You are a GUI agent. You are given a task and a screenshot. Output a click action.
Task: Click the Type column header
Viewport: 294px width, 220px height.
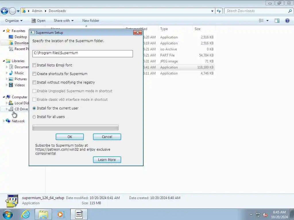click(x=175, y=29)
